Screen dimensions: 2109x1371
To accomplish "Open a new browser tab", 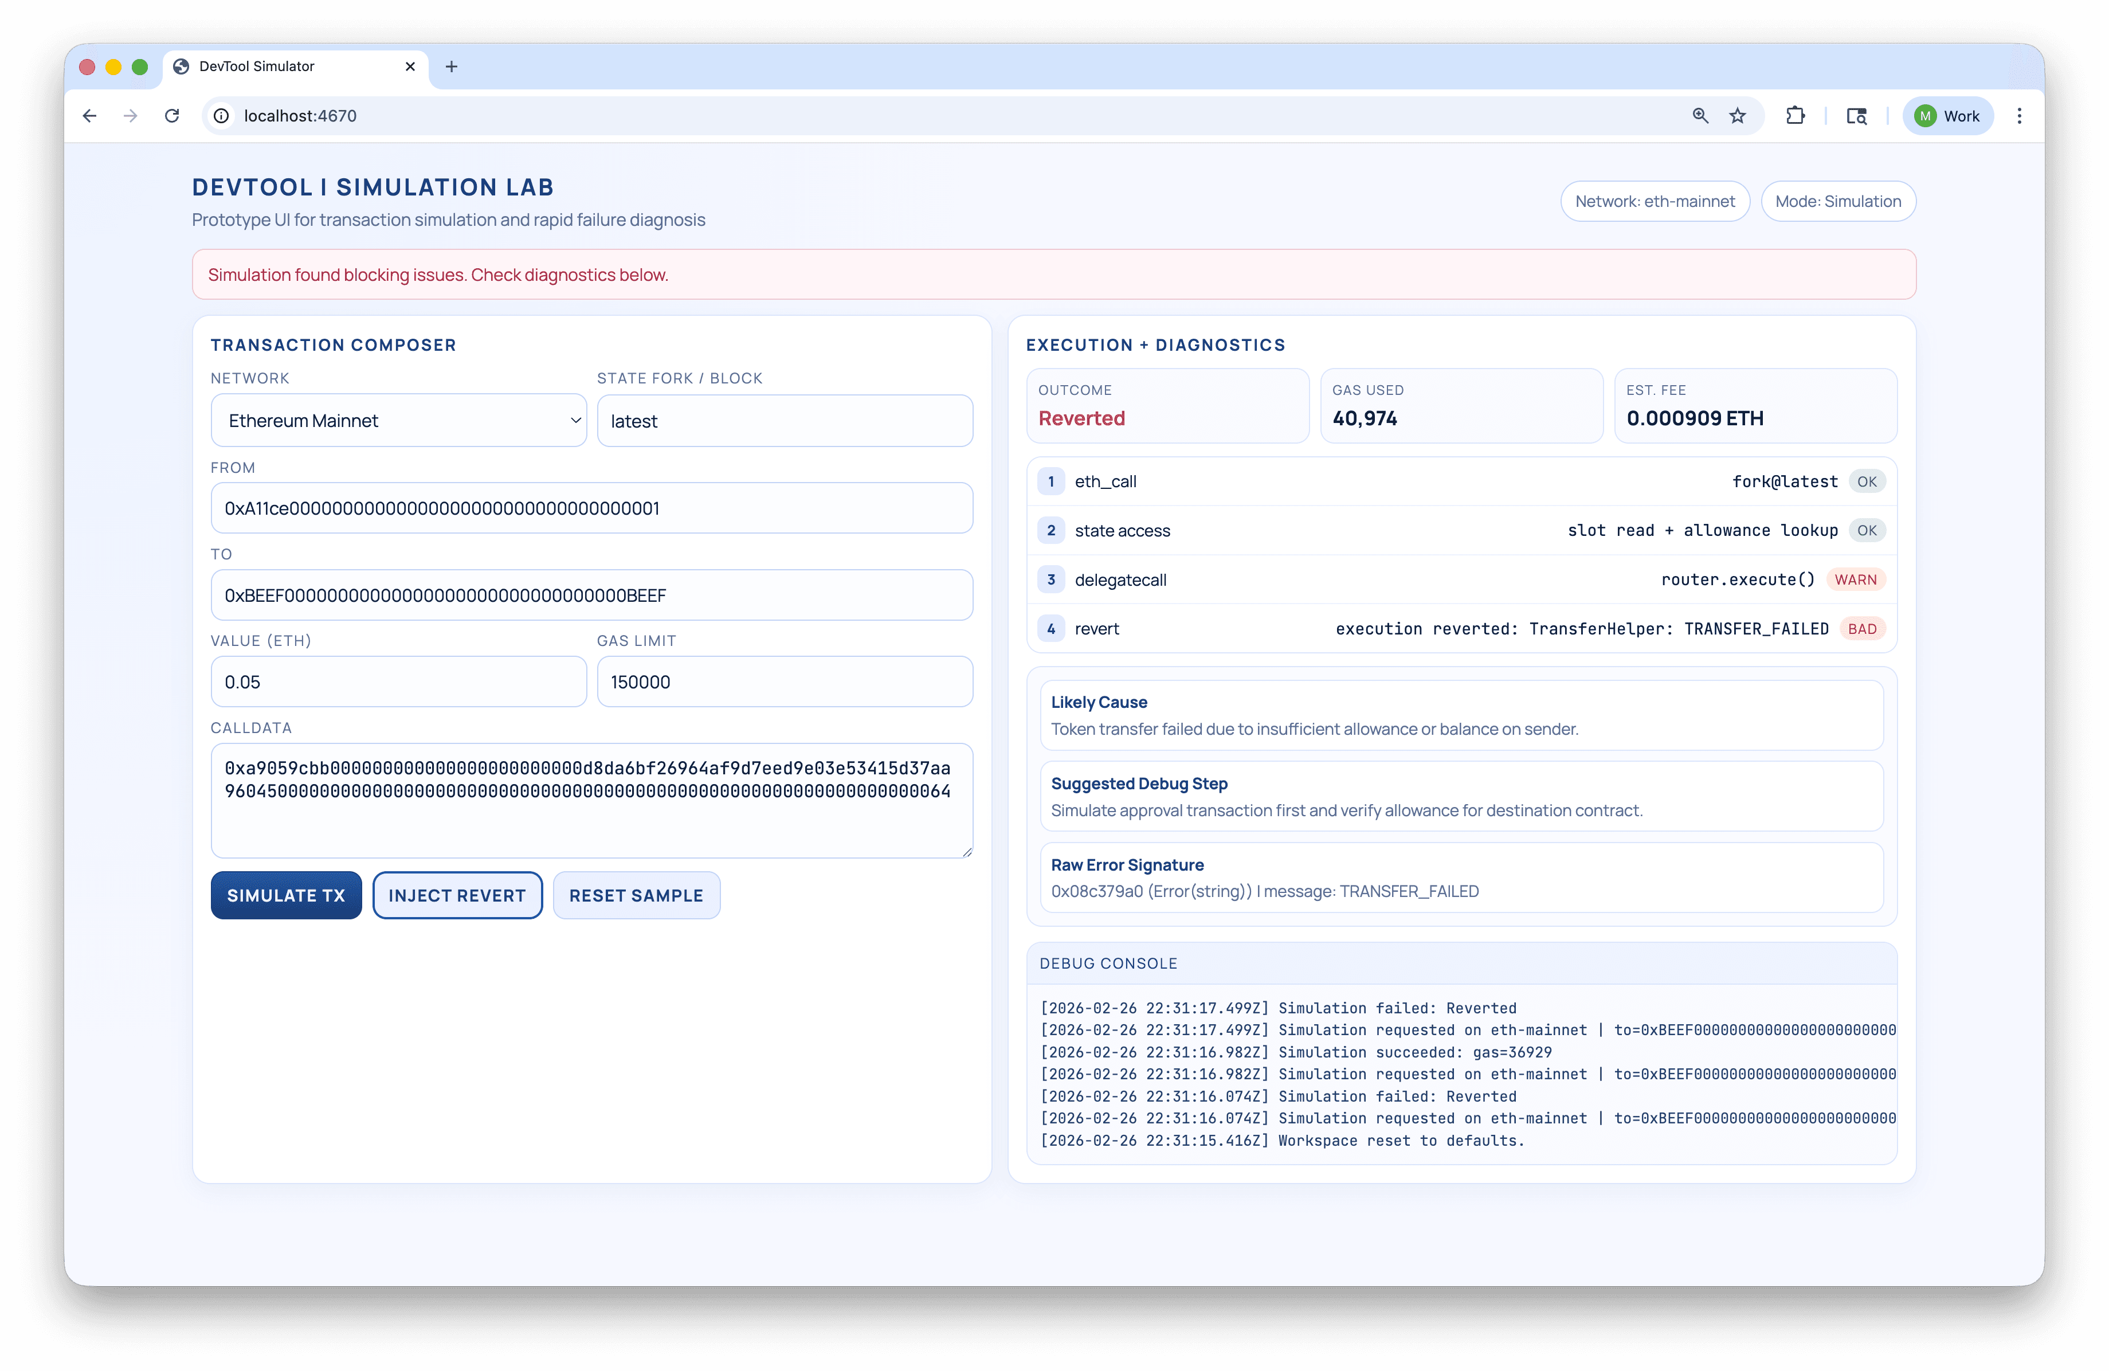I will click(452, 66).
